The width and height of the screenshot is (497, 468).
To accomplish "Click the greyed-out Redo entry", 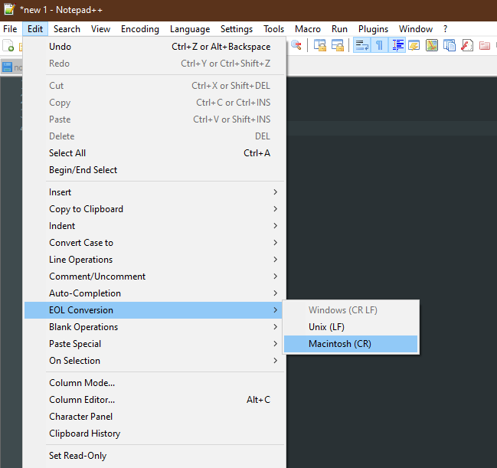I will click(155, 64).
